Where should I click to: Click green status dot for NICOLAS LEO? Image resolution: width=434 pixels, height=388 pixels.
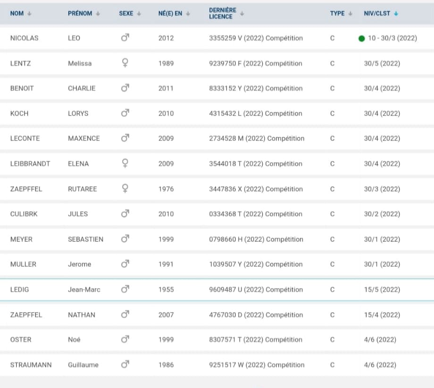point(361,39)
